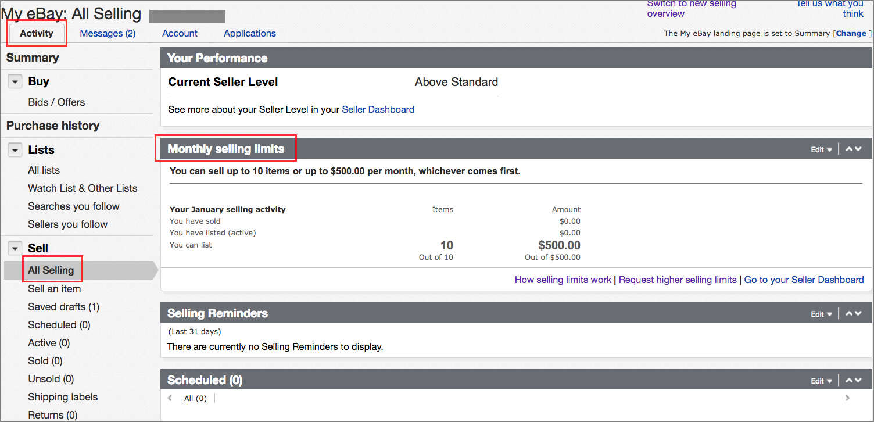
Task: Switch to the Messages (2) tab
Action: [108, 34]
